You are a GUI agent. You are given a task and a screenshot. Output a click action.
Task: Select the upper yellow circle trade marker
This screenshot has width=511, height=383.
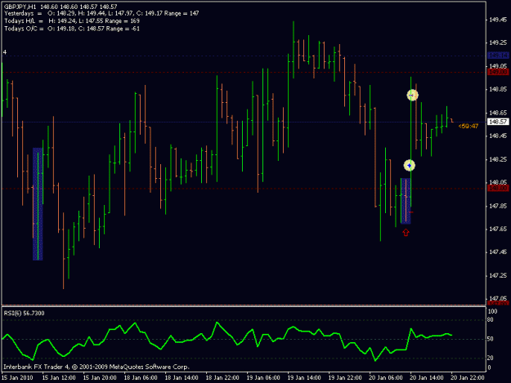(413, 95)
